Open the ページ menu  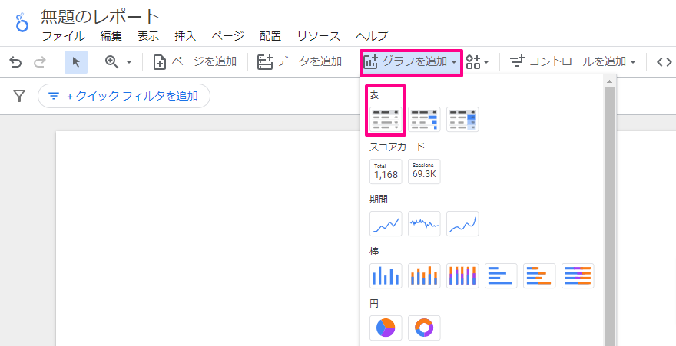coord(228,37)
